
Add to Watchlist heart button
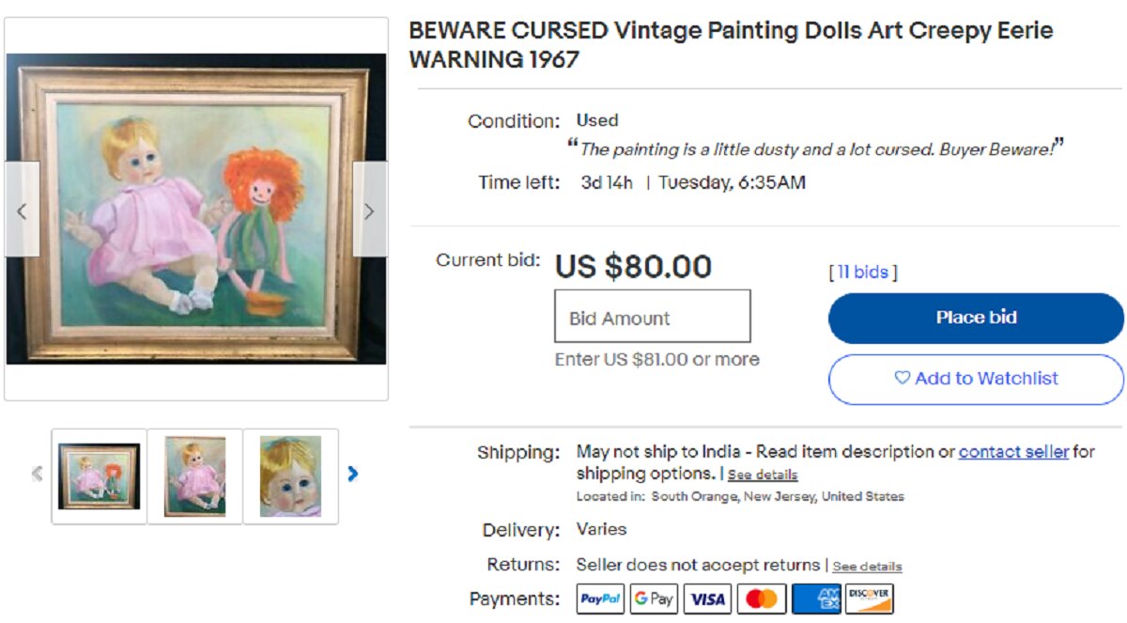pyautogui.click(x=976, y=379)
